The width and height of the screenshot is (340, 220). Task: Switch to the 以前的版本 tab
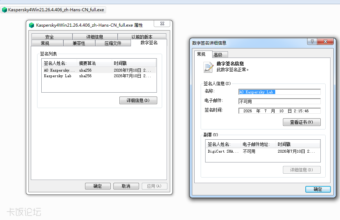point(142,36)
